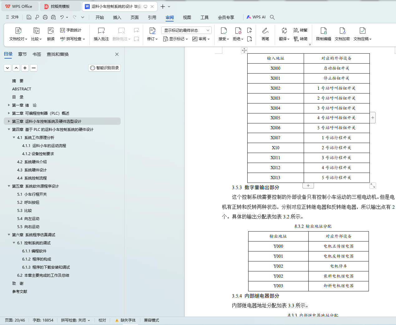Click the outline minus collapse-level button

(x=34, y=68)
